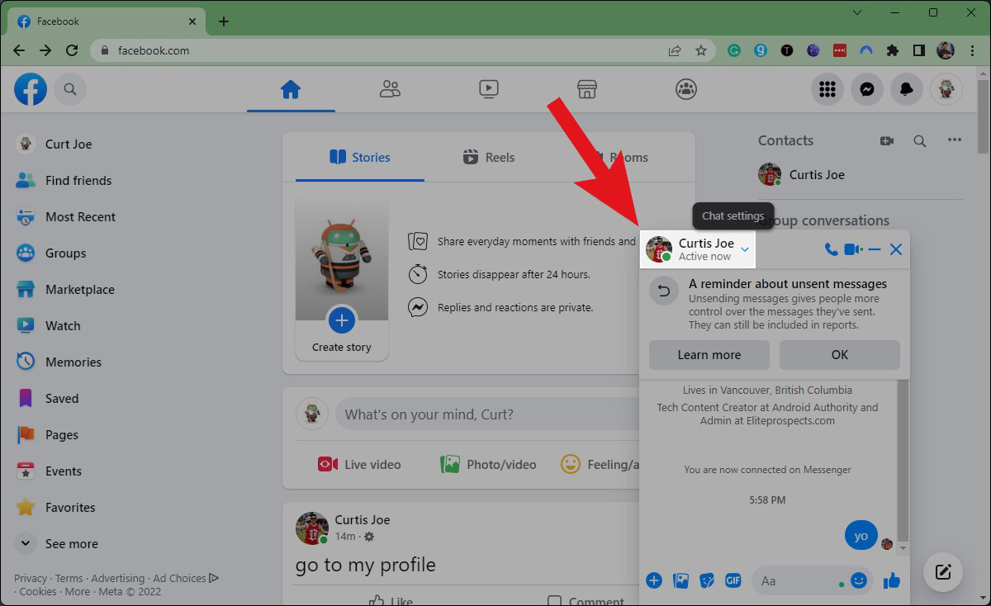Open the Groups tab icon in top navigation
This screenshot has height=606, width=991.
686,89
